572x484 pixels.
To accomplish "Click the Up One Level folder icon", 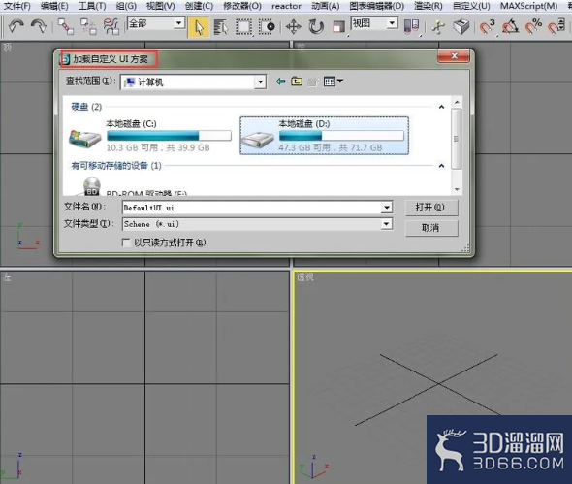I will [297, 81].
